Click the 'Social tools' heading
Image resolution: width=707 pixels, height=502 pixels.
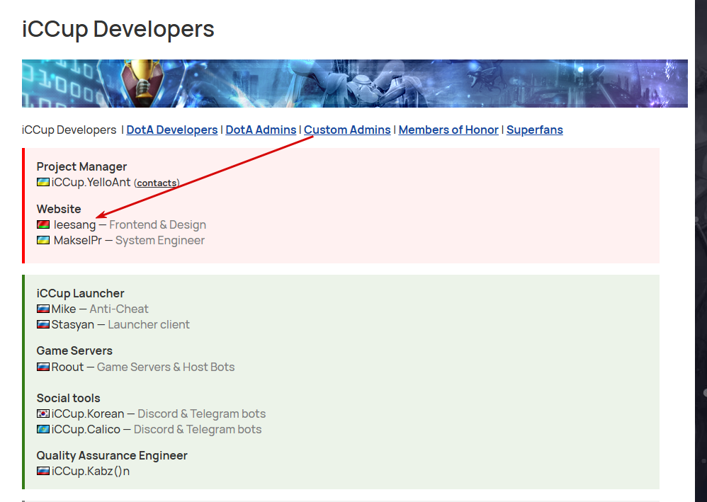coord(68,399)
